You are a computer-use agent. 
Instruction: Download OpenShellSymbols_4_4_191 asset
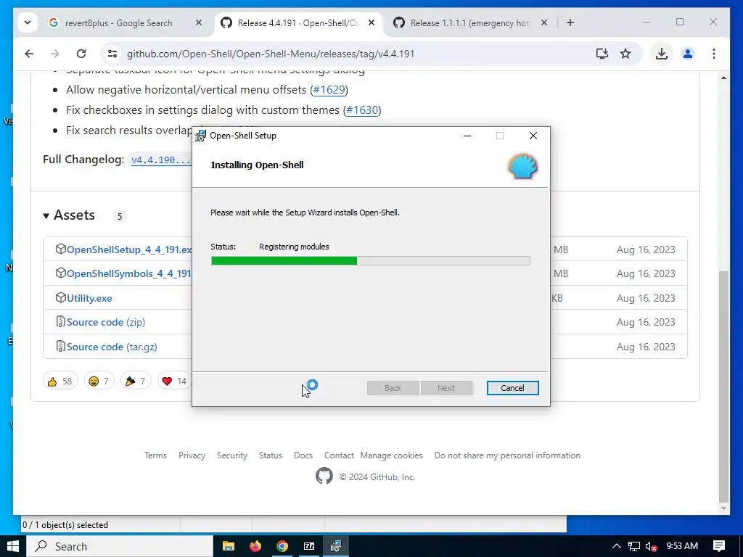pyautogui.click(x=129, y=273)
